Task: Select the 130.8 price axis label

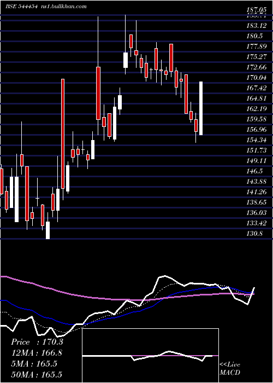Action: (x=254, y=233)
